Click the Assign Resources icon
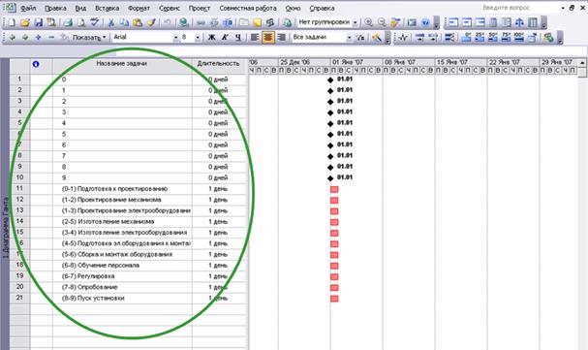Screen dimensions: 588x350 tap(270, 22)
